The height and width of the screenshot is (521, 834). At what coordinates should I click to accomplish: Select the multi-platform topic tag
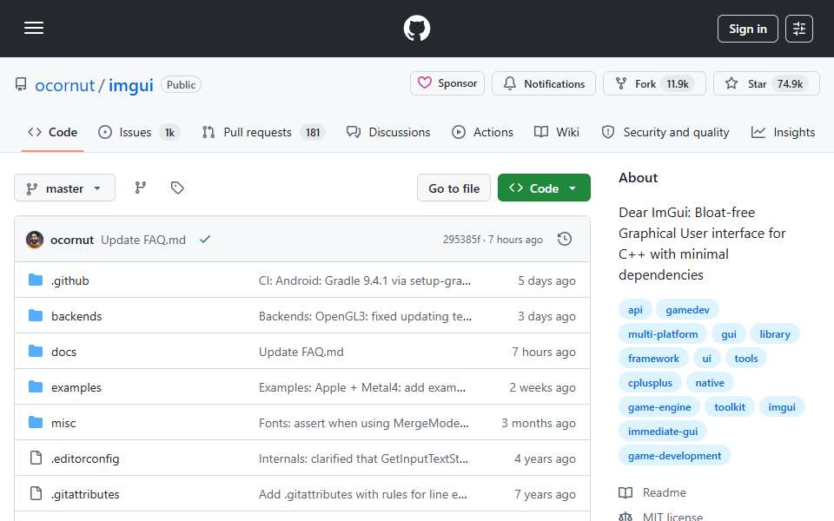point(663,334)
